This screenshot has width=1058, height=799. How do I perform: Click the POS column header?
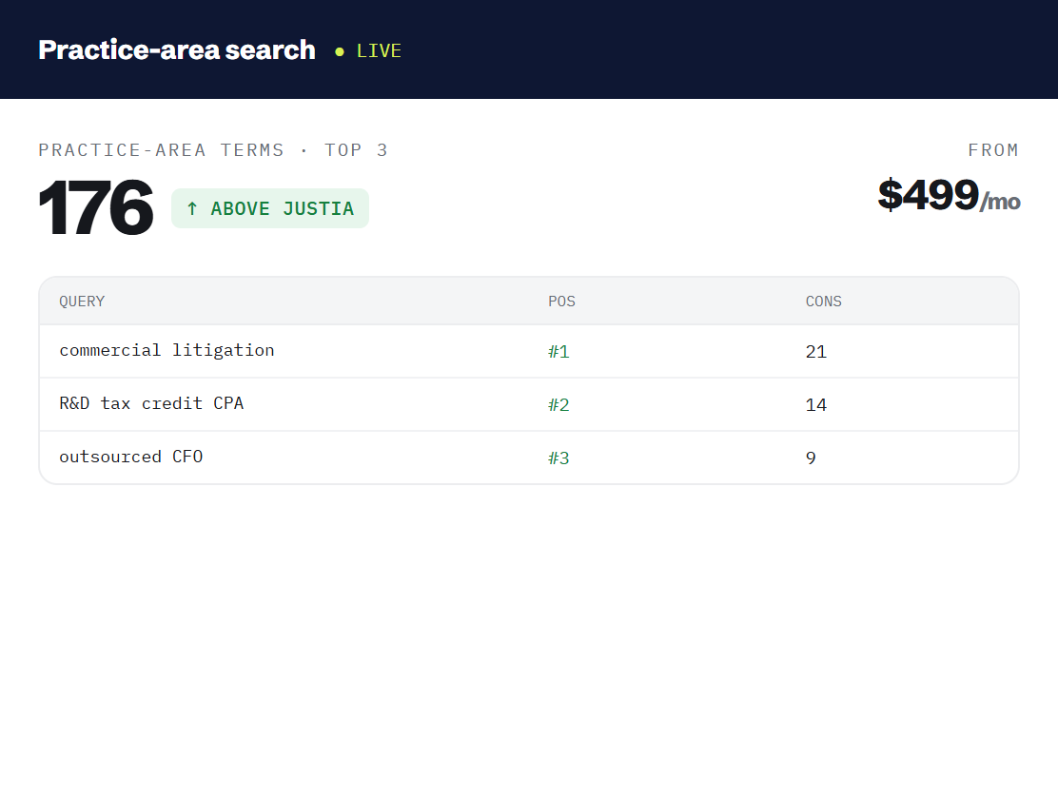(x=561, y=302)
